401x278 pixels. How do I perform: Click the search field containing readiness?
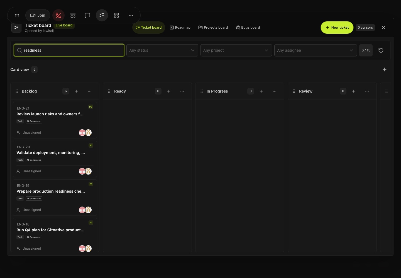click(69, 50)
